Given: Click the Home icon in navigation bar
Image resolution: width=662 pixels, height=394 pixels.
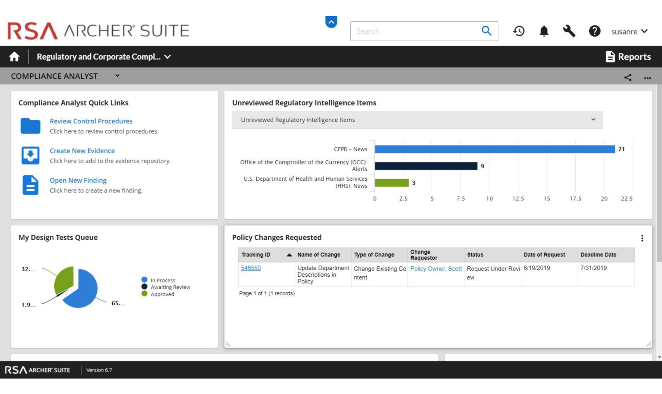Looking at the screenshot, I should pyautogui.click(x=14, y=57).
